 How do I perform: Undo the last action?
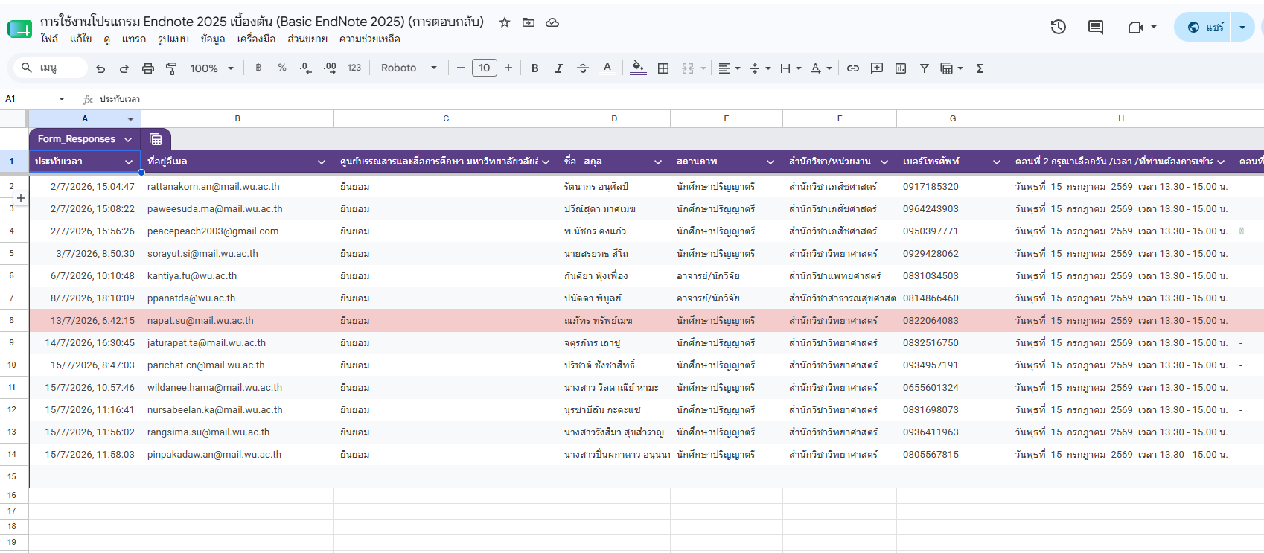click(x=100, y=68)
